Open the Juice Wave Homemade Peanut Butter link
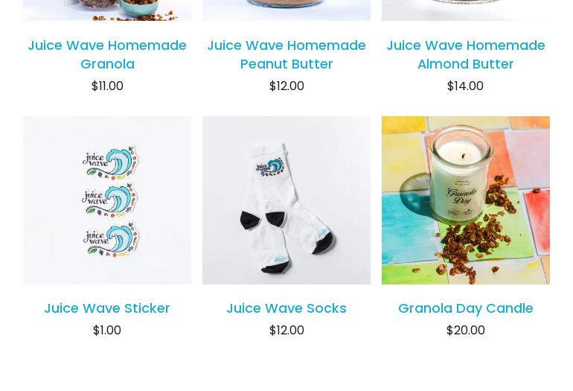The height and width of the screenshot is (391, 573). [286, 54]
